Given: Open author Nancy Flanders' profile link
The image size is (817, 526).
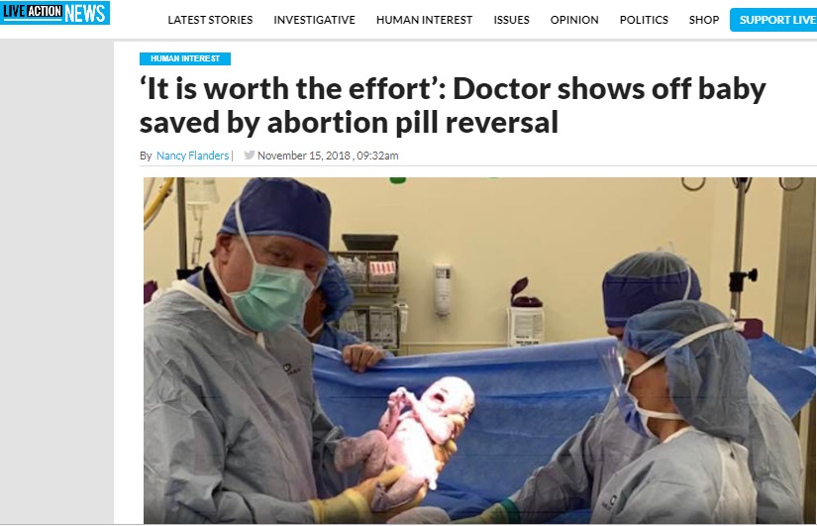Looking at the screenshot, I should tap(192, 156).
